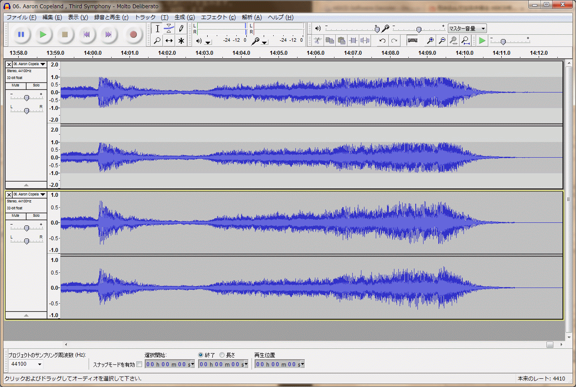This screenshot has height=387, width=576.
Task: Open the ヘルプ (H) menu
Action: coord(281,17)
